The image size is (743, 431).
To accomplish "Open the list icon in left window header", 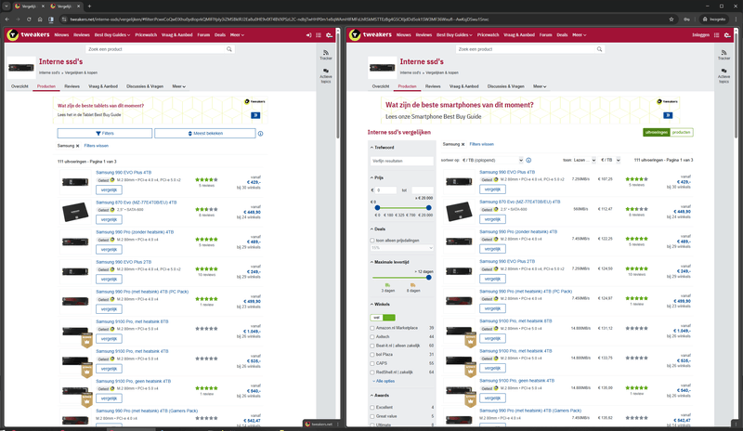I will coord(319,35).
